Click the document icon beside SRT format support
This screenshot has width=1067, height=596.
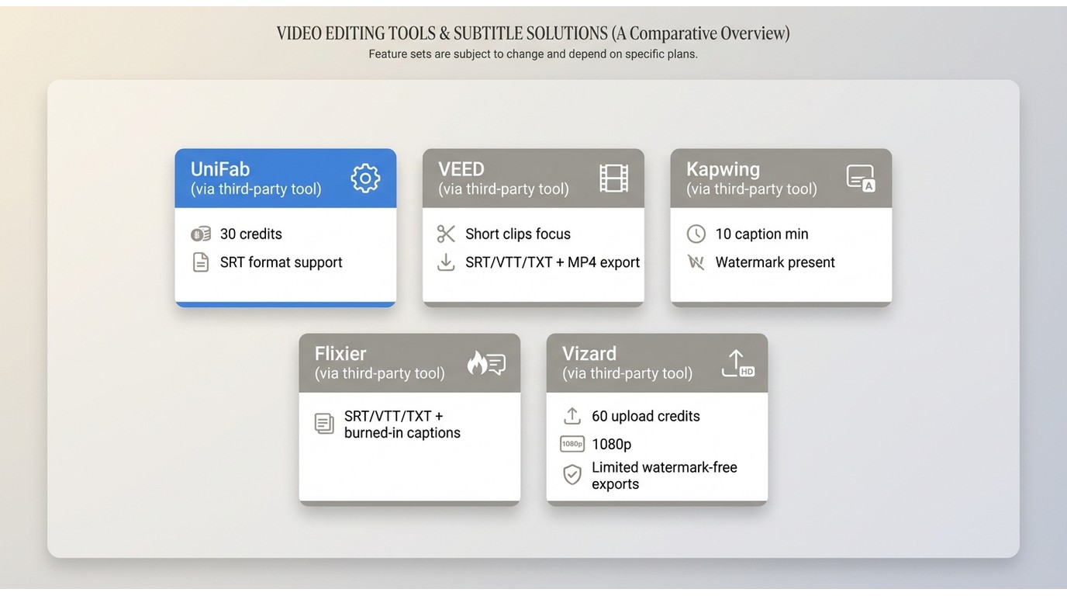click(201, 262)
